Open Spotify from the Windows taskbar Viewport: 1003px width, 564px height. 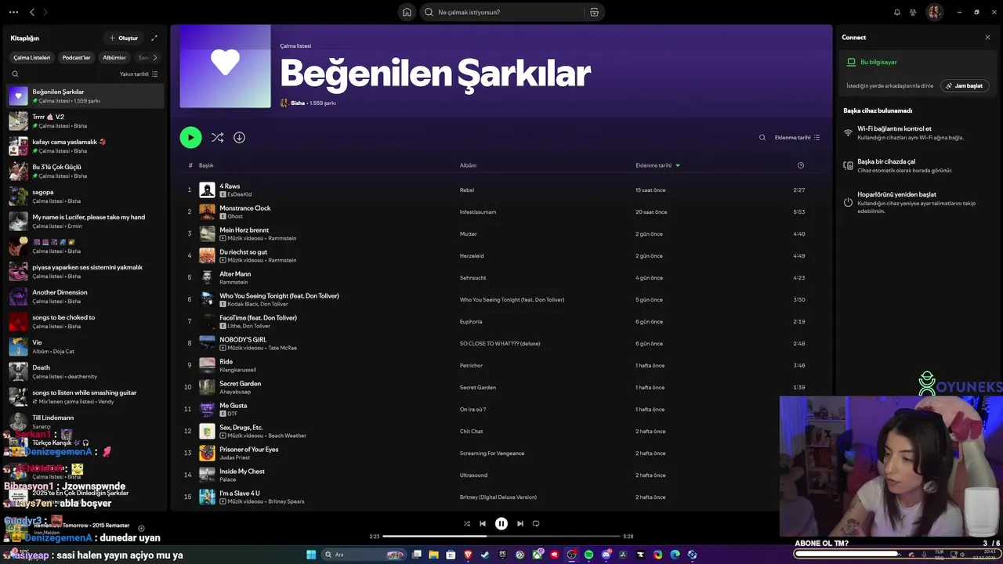pyautogui.click(x=588, y=555)
